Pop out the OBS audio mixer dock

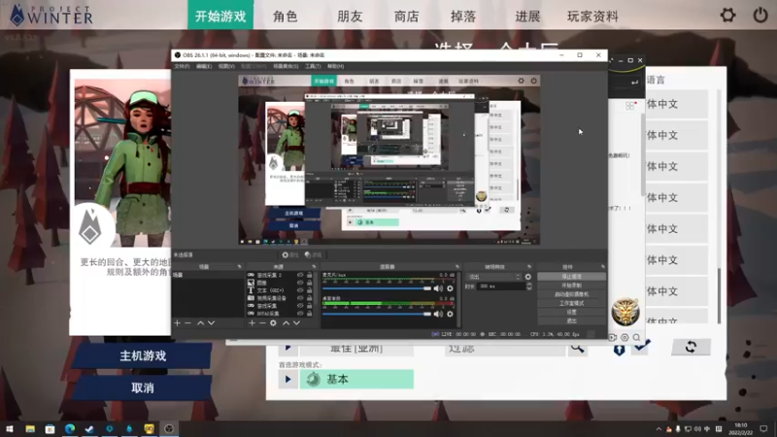click(456, 266)
